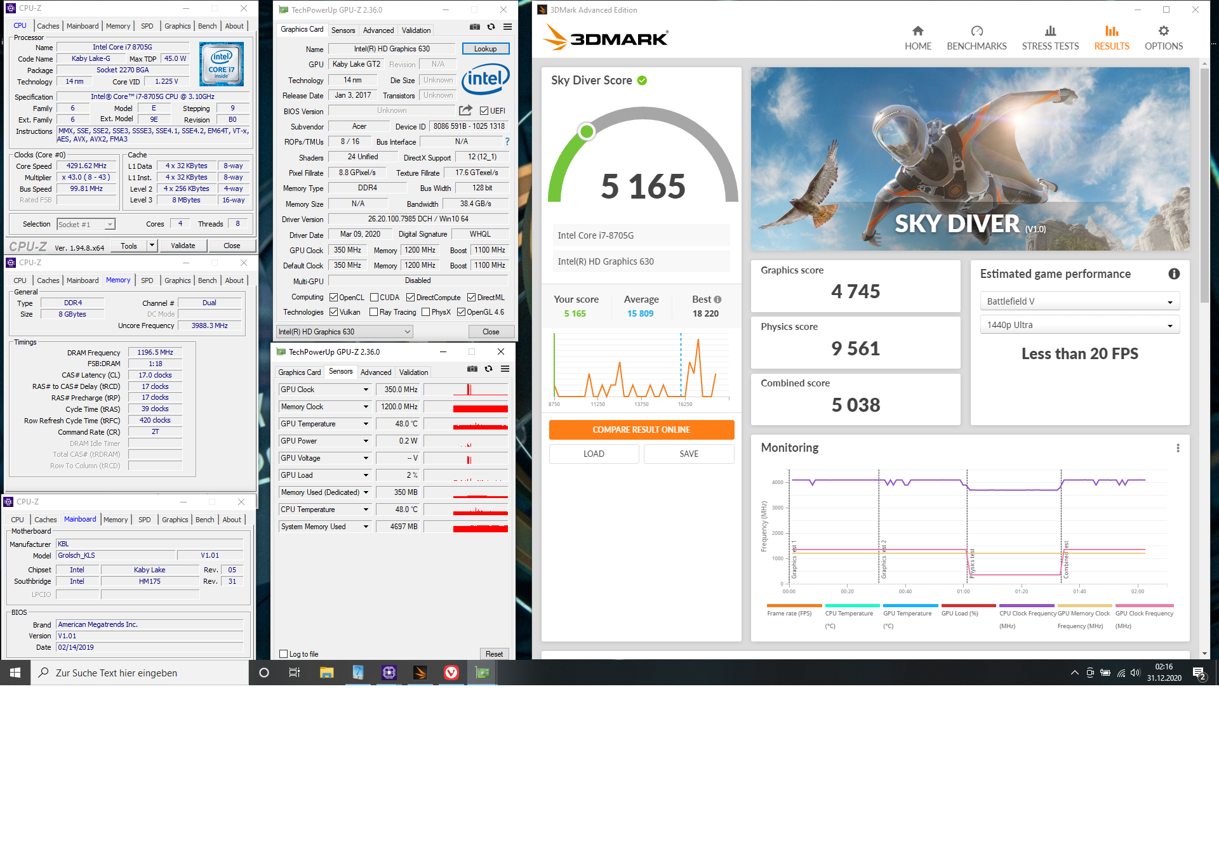
Task: Click info icon beside Estimated game performance
Action: tap(1174, 273)
